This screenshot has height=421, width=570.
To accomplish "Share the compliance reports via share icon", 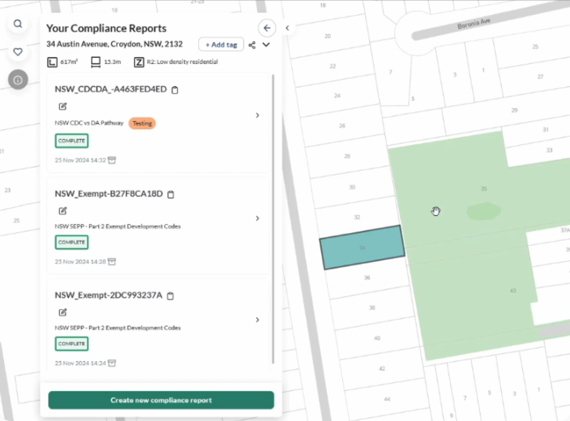I will (252, 45).
